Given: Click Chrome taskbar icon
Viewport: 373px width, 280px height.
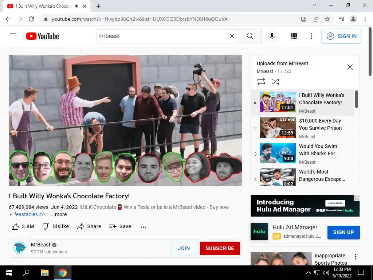Looking at the screenshot, I should 63,273.
